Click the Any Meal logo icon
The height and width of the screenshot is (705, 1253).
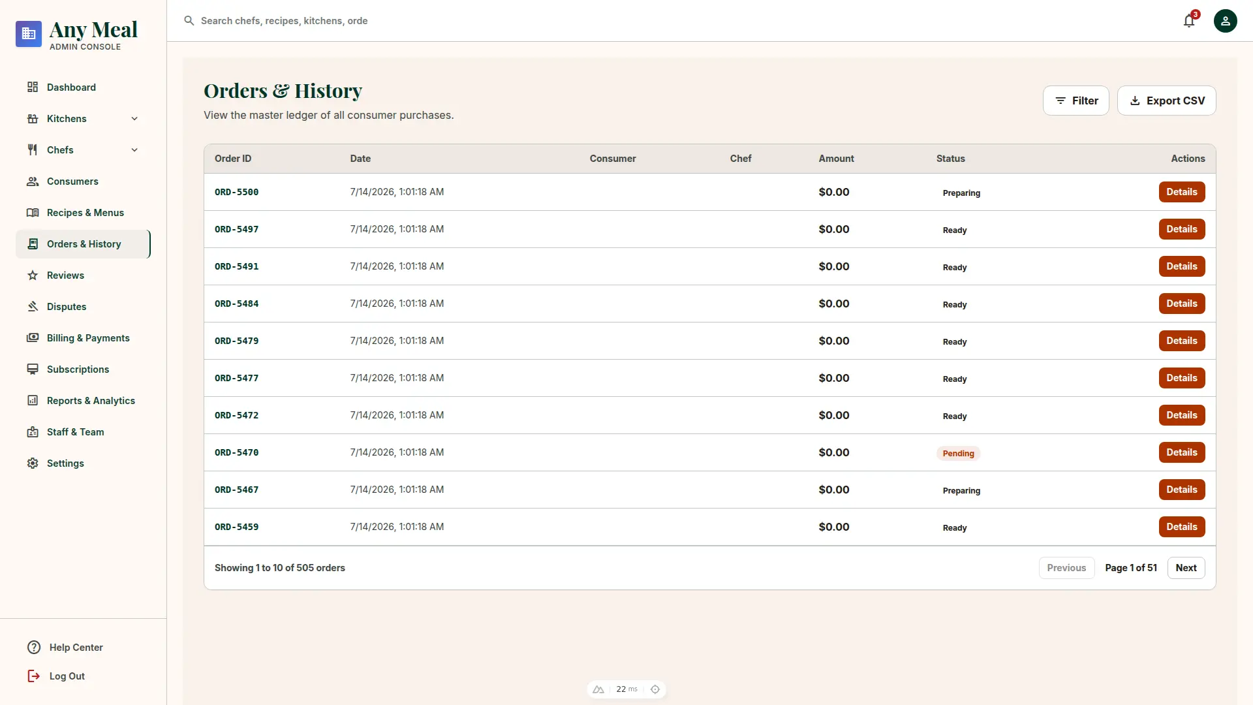pos(29,34)
